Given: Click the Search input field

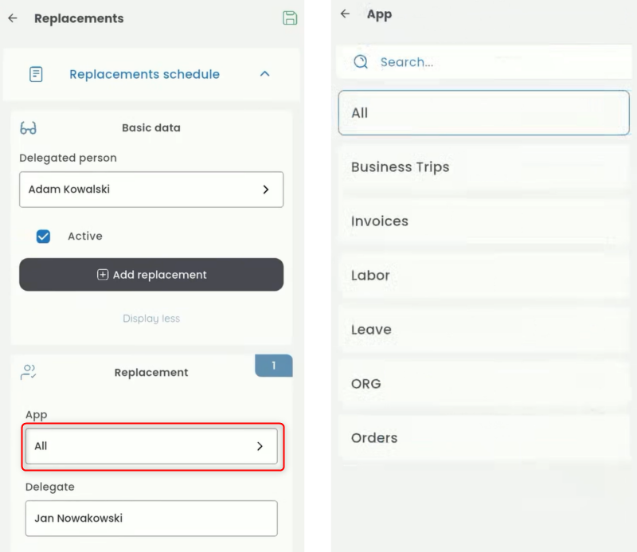Looking at the screenshot, I should click(x=494, y=62).
